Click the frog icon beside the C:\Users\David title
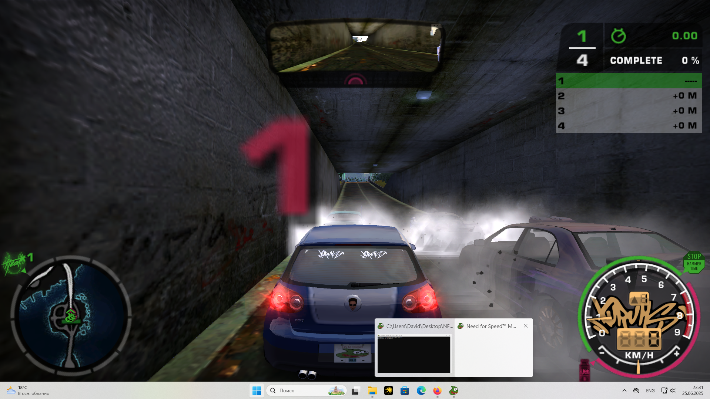Viewport: 710px width, 399px height. [x=381, y=326]
